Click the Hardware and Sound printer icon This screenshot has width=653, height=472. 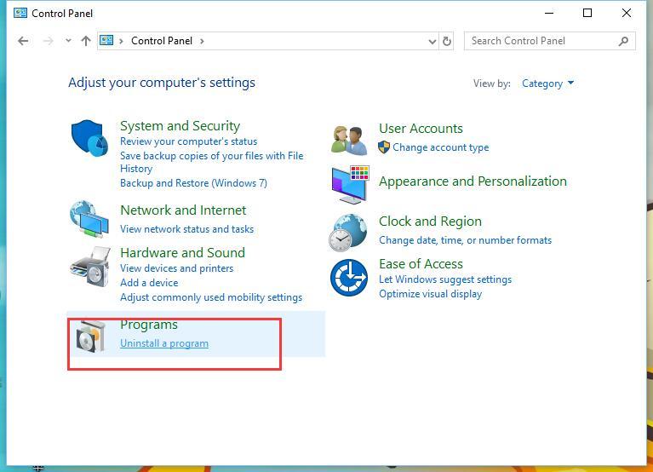click(89, 267)
